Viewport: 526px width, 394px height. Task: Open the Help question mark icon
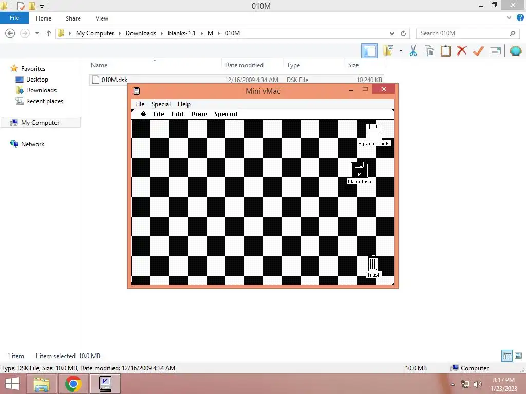(520, 18)
